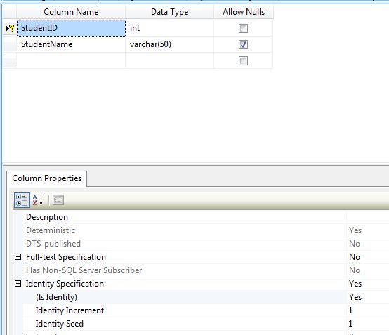Click No value of Has Non-SQL Server Subscriber
Screen dimensions: 389x335
[355, 270]
